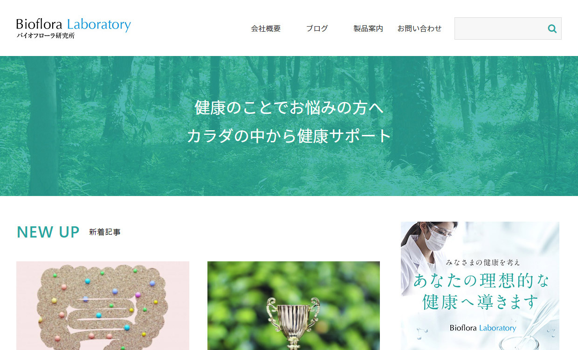Click the NEW UP section heading

pos(48,232)
